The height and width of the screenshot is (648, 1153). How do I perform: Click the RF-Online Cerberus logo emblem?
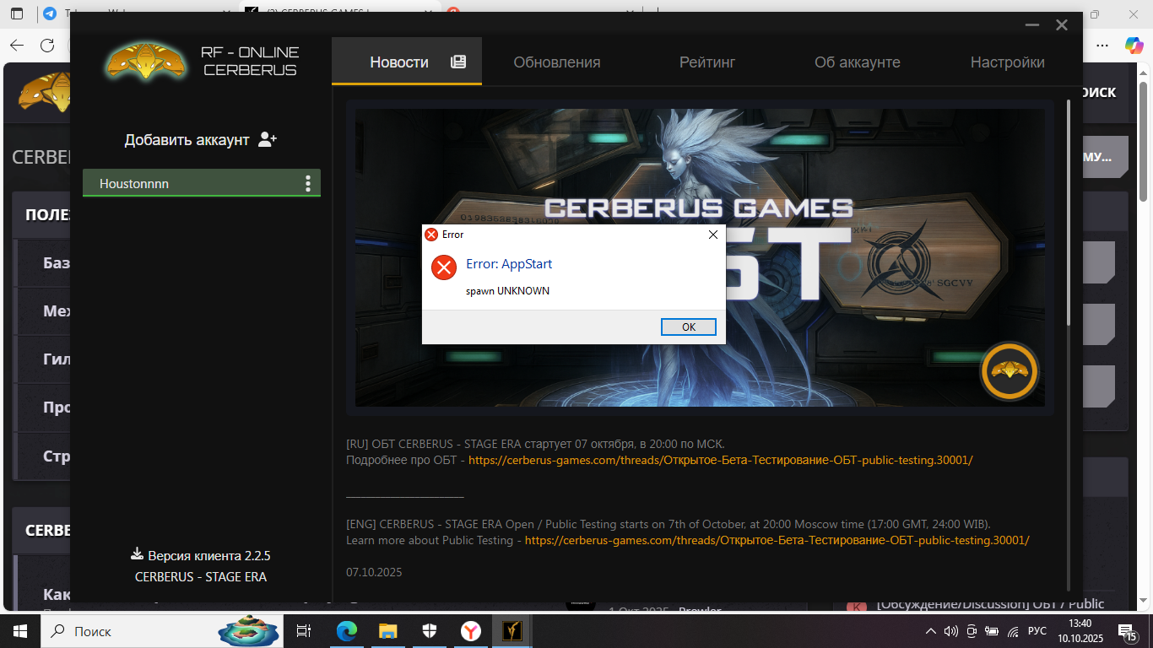[145, 61]
